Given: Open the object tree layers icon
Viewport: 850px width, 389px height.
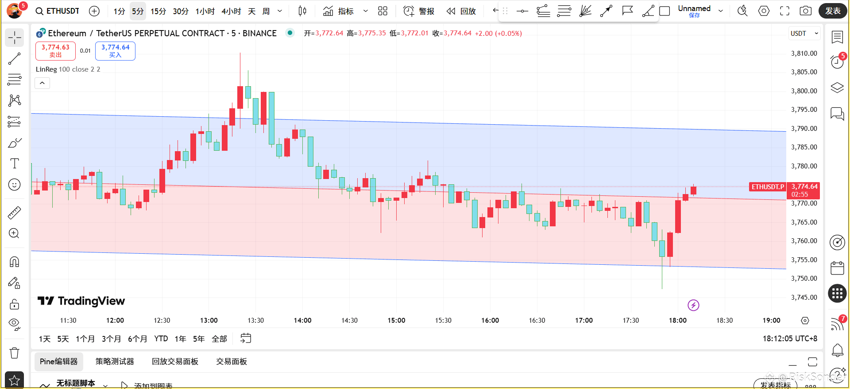Looking at the screenshot, I should pyautogui.click(x=837, y=88).
